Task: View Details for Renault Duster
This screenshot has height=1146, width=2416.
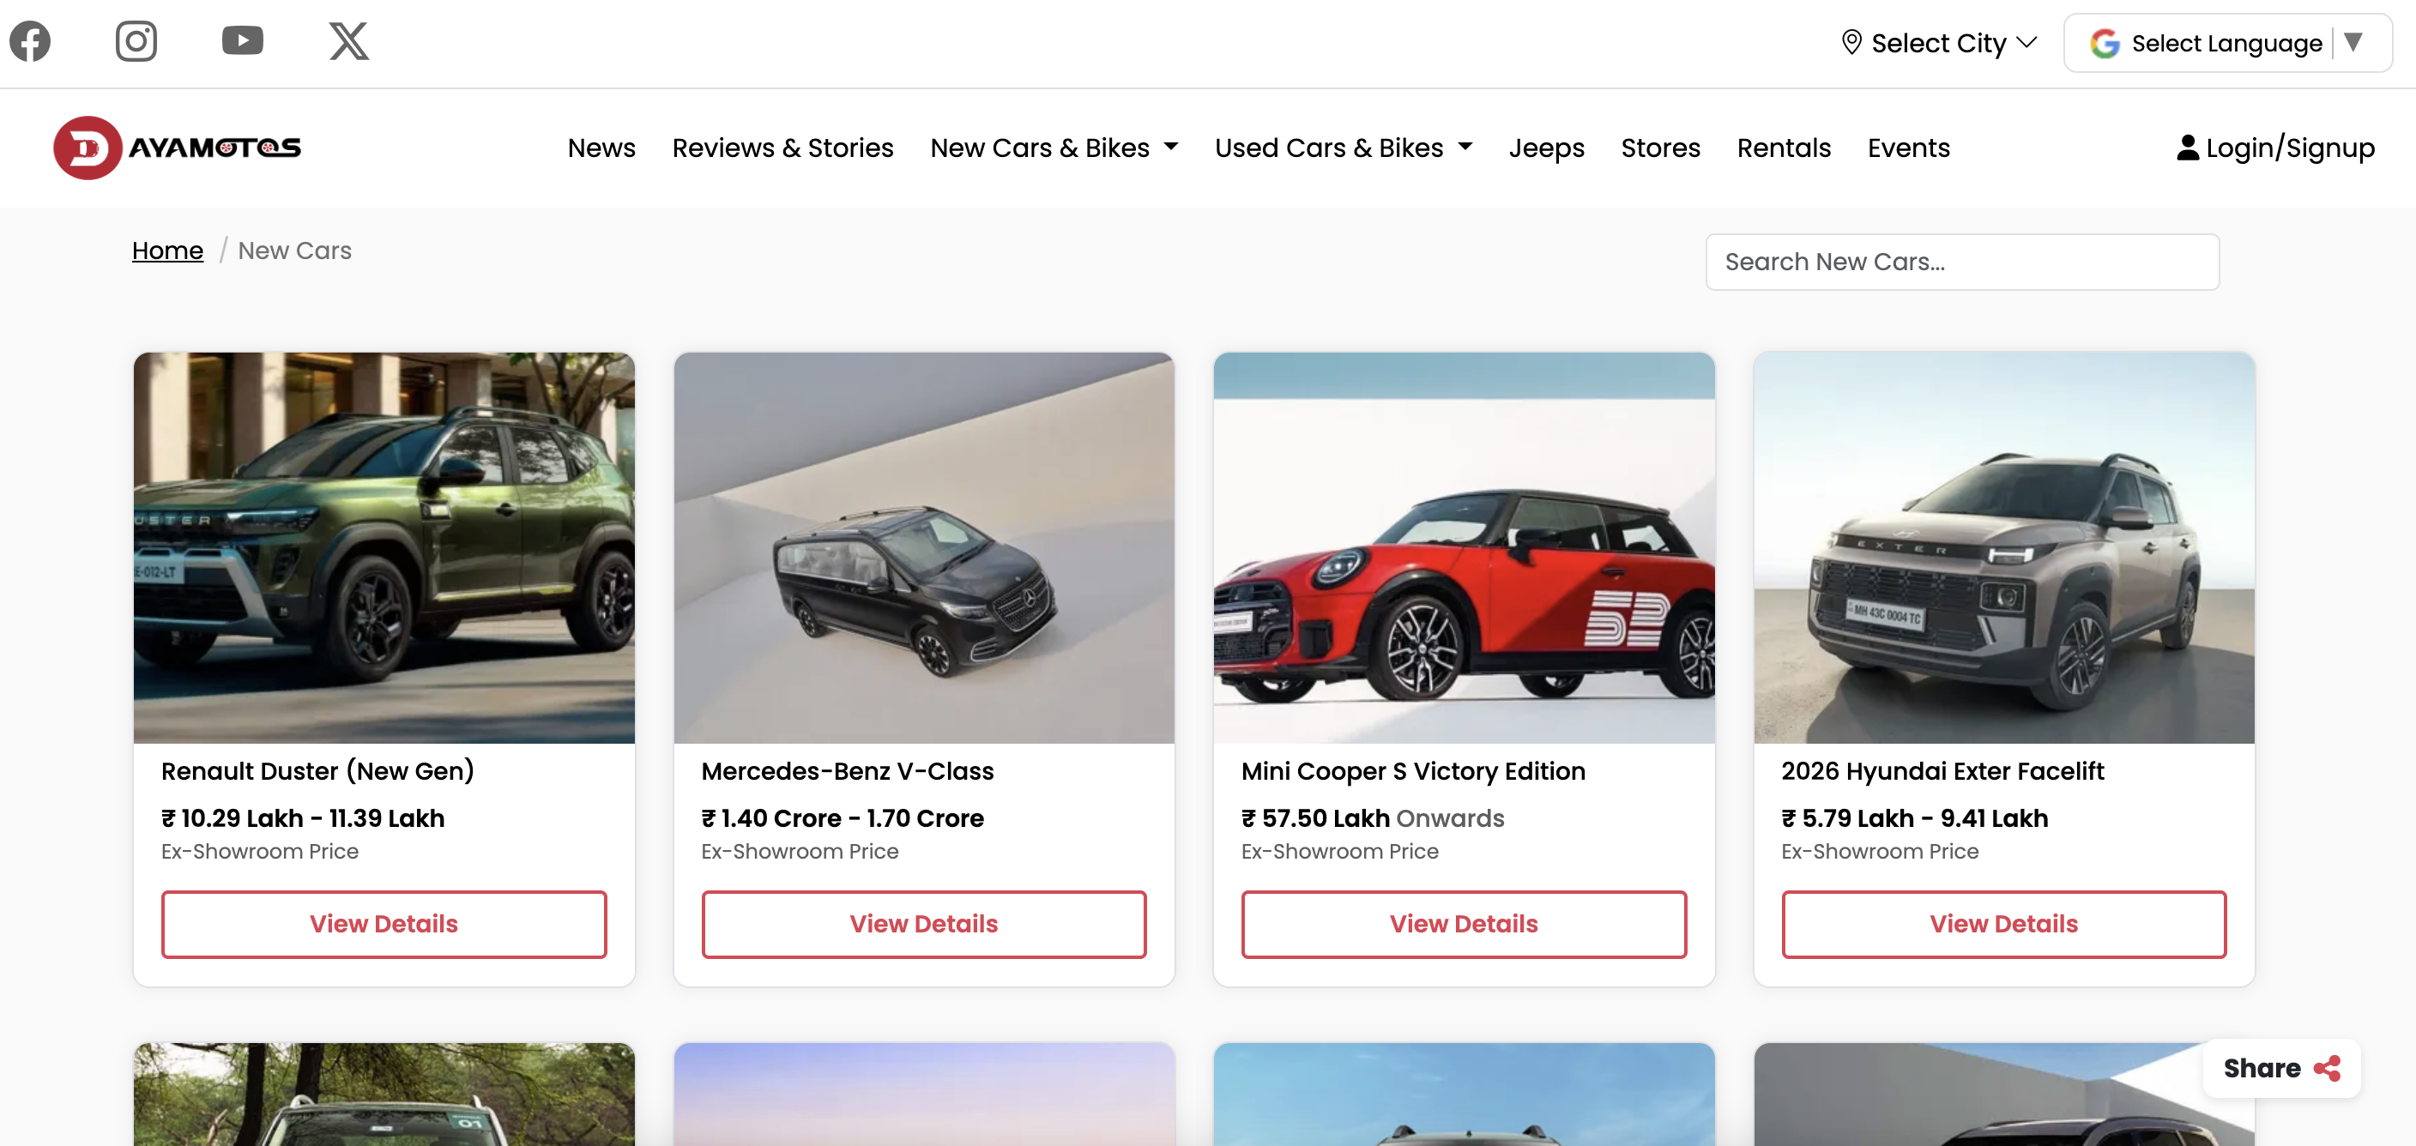Action: (384, 924)
